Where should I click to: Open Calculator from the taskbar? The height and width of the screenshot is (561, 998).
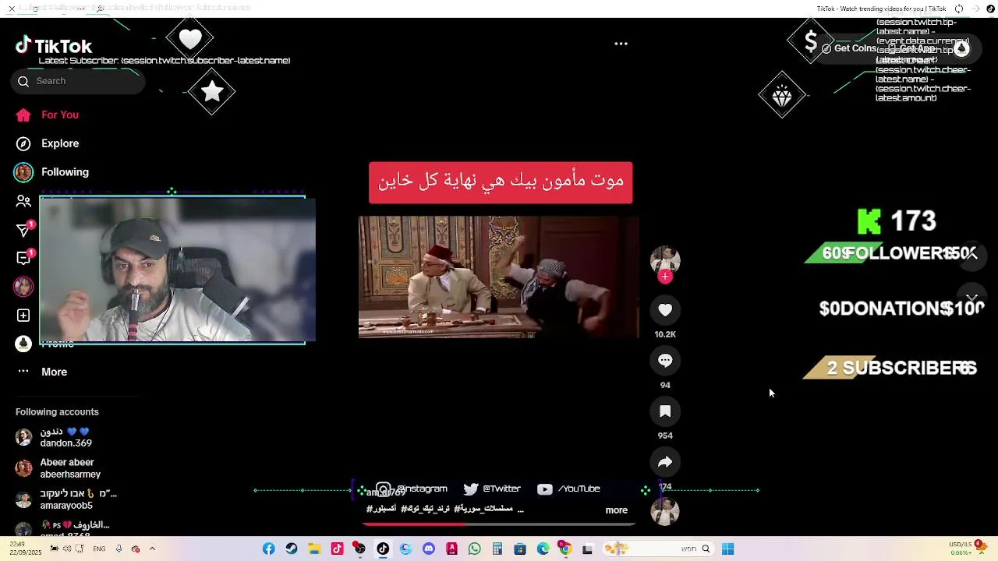point(497,549)
